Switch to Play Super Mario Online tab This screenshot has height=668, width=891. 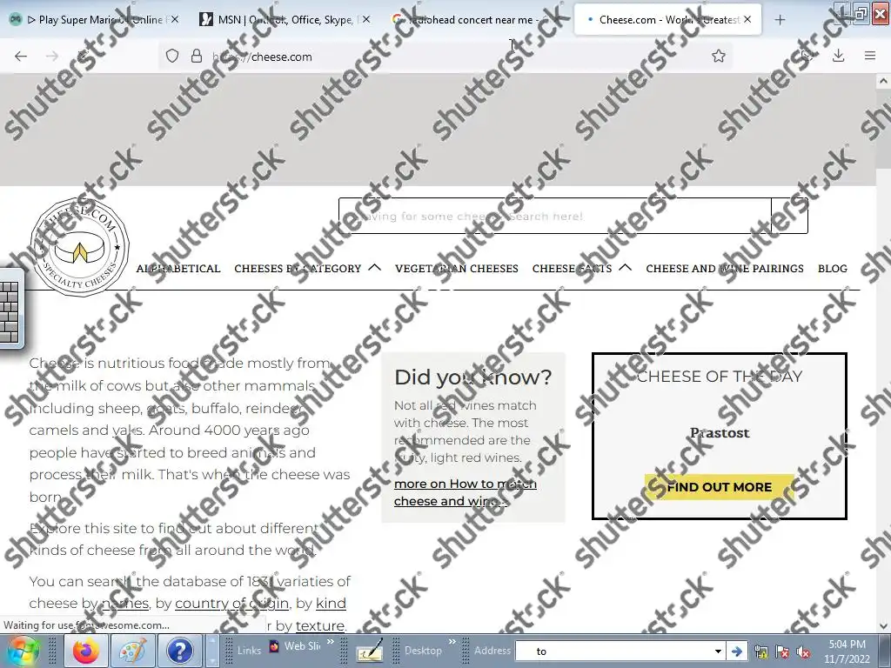coord(94,19)
